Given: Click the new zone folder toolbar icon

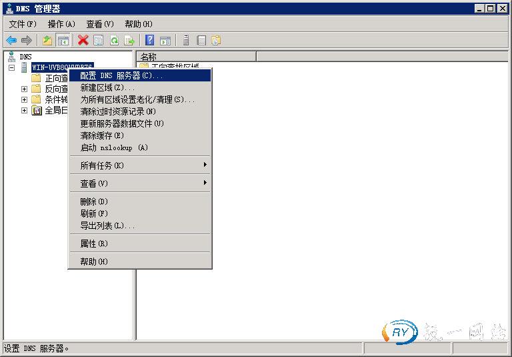Looking at the screenshot, I should pos(216,41).
